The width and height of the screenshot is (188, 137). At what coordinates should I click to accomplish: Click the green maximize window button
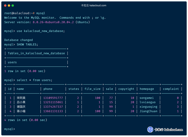pos(13,5)
